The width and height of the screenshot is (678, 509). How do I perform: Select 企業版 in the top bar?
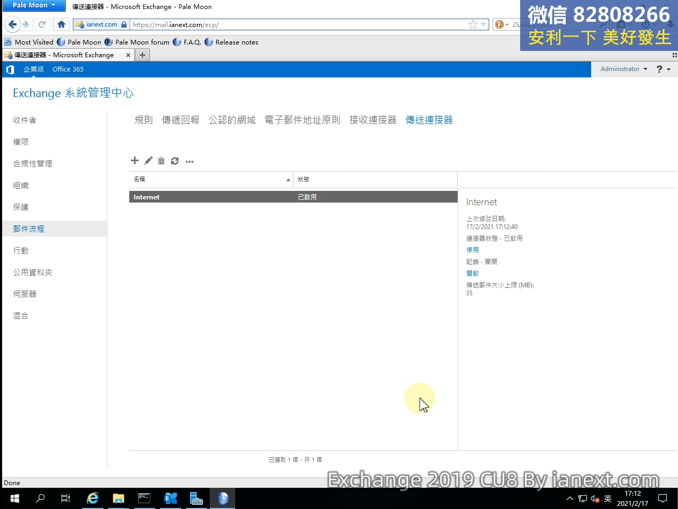33,69
